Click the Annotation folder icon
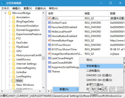This screenshot has width=125, height=98. coord(13,17)
